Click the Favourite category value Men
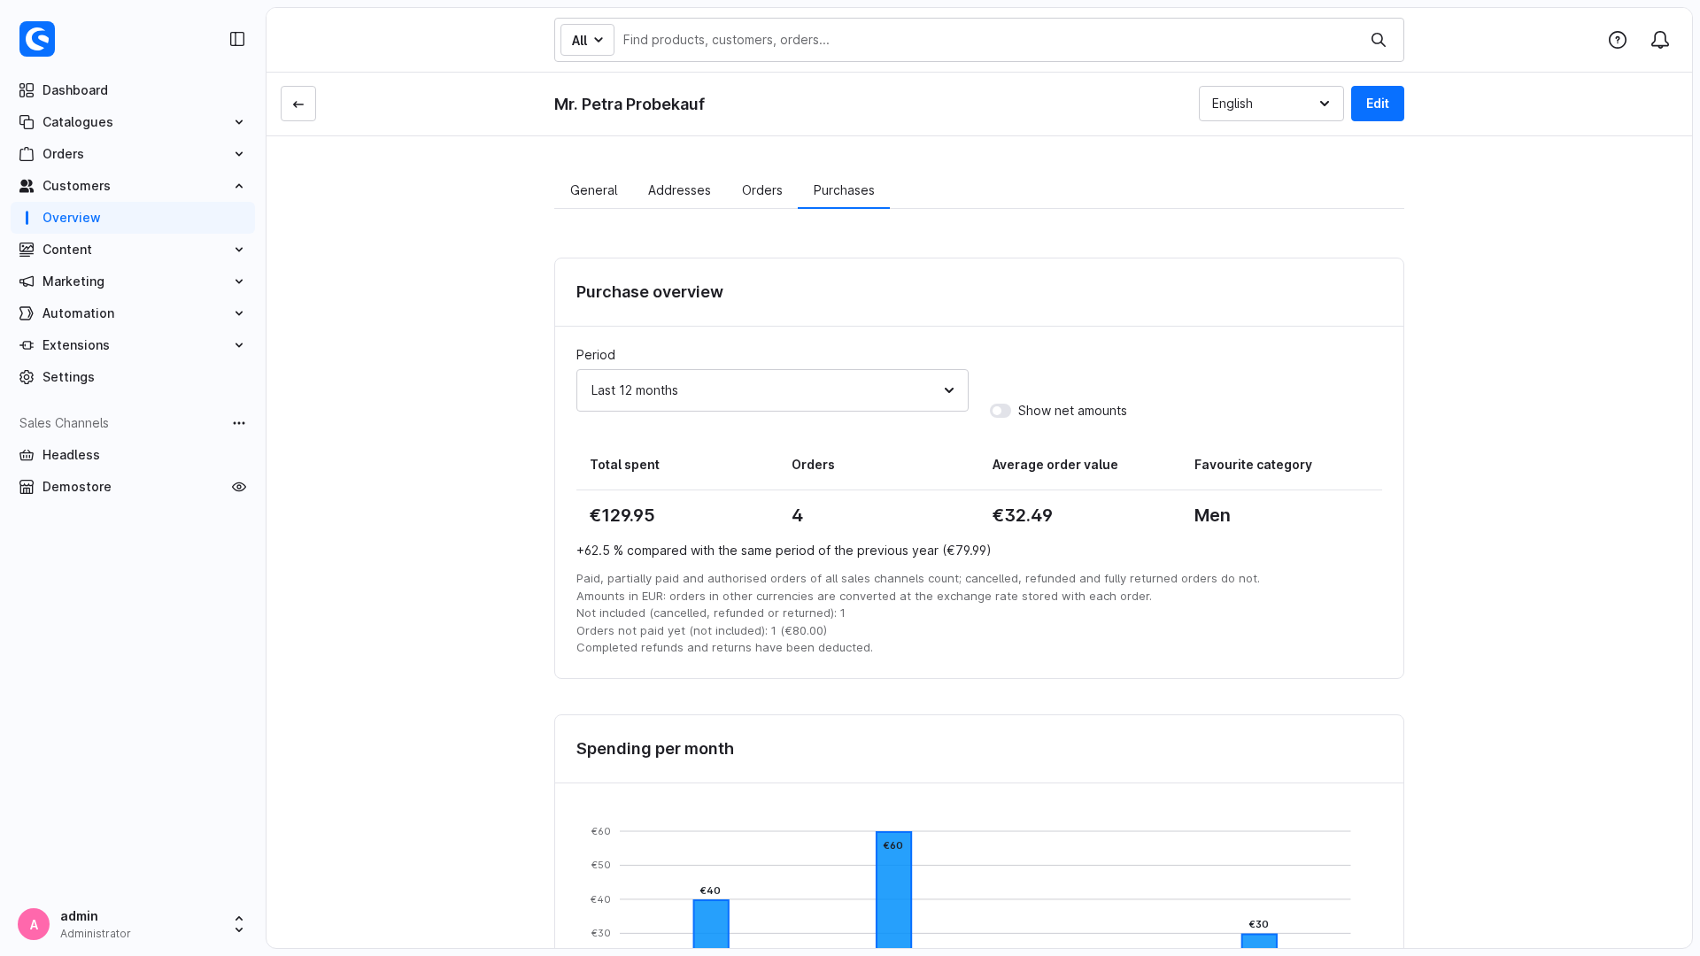The width and height of the screenshot is (1700, 956). coord(1212,515)
